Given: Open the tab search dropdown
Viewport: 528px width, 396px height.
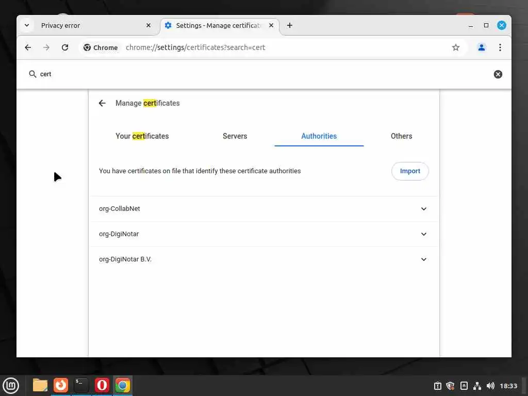Looking at the screenshot, I should [27, 25].
